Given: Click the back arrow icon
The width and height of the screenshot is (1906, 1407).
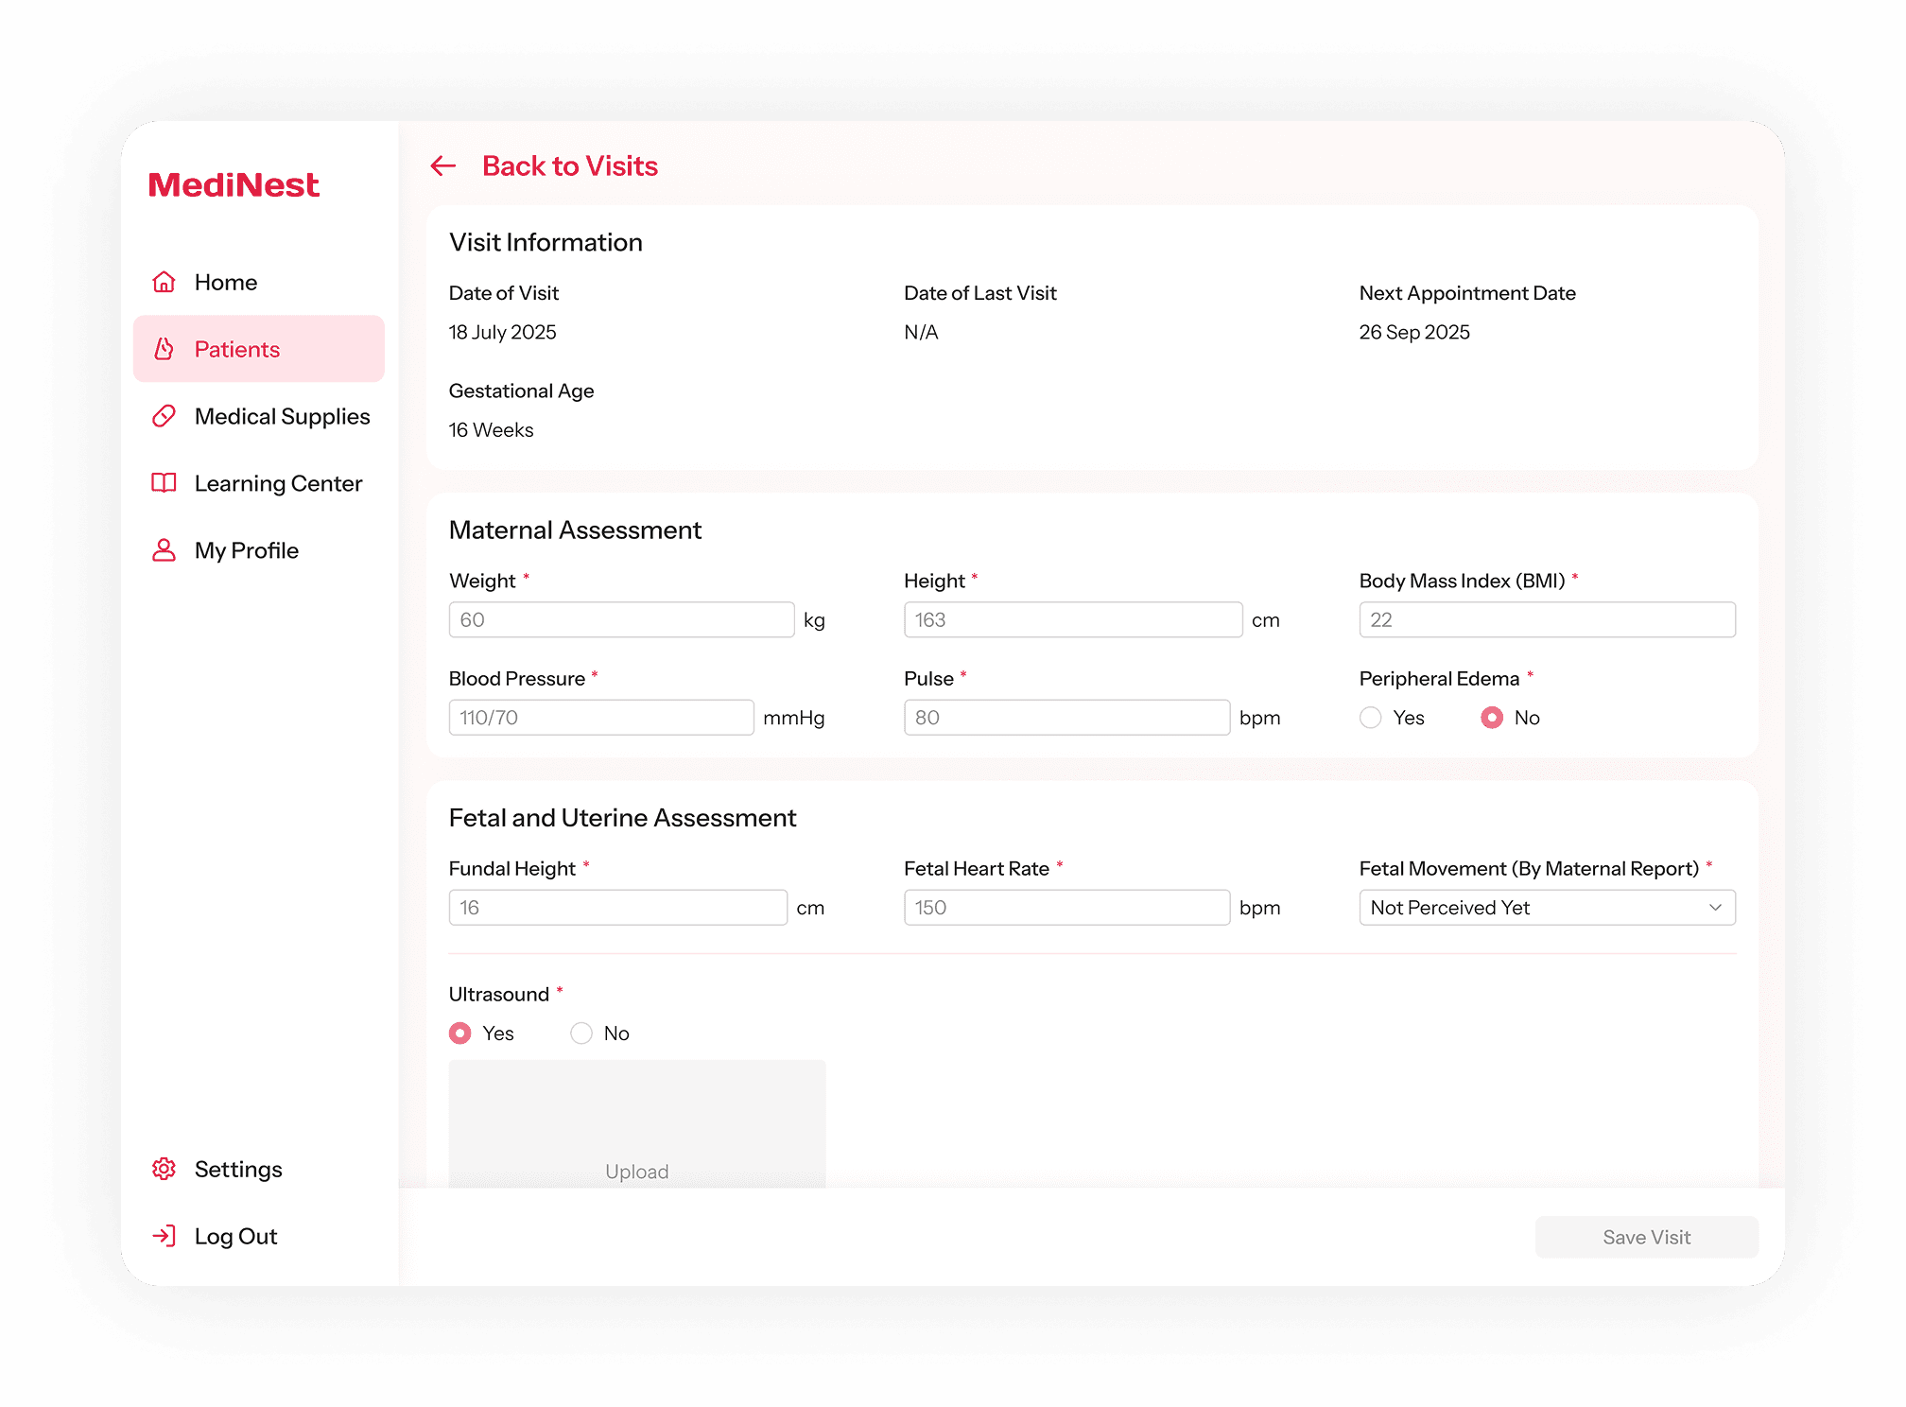Looking at the screenshot, I should pos(443,166).
